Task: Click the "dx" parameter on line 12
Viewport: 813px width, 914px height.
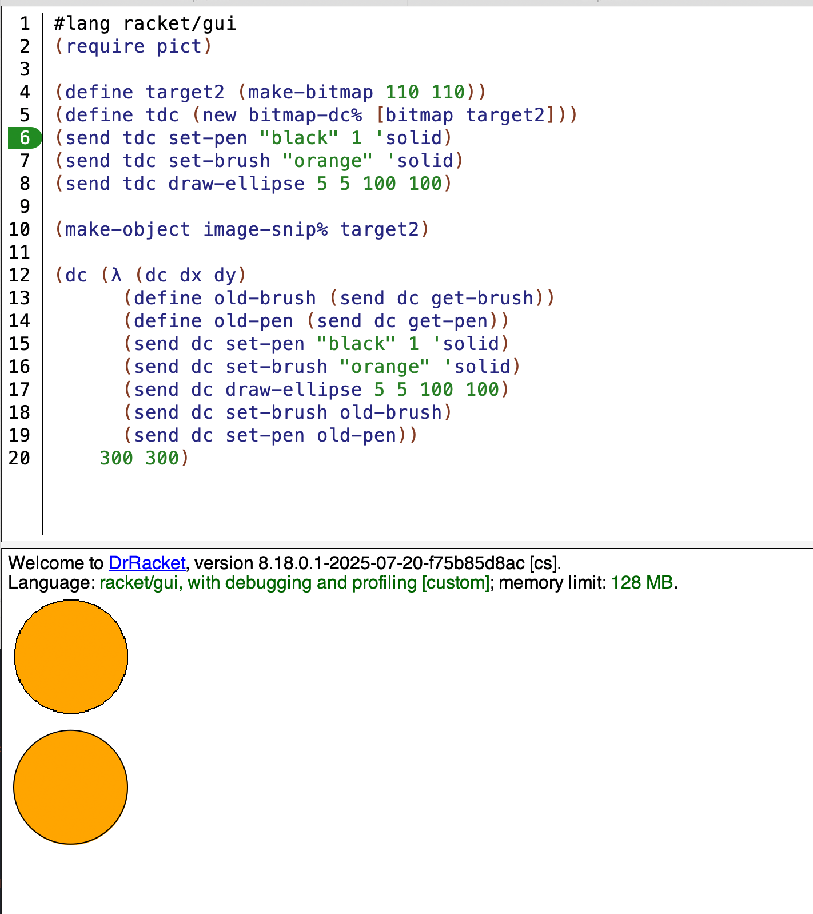Action: [190, 275]
